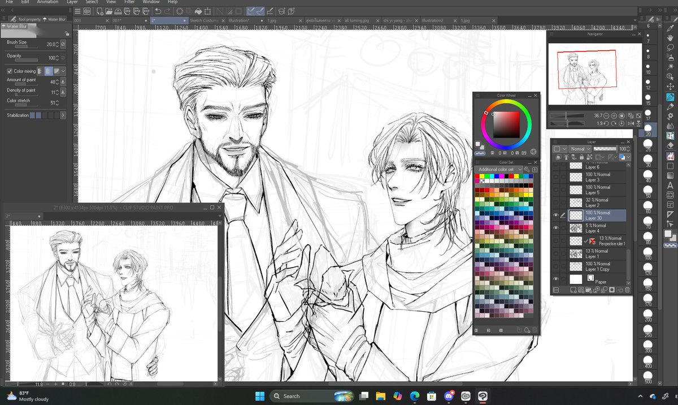The image size is (678, 405).
Task: Show Layer 1 Copy via visibility box
Action: [556, 266]
